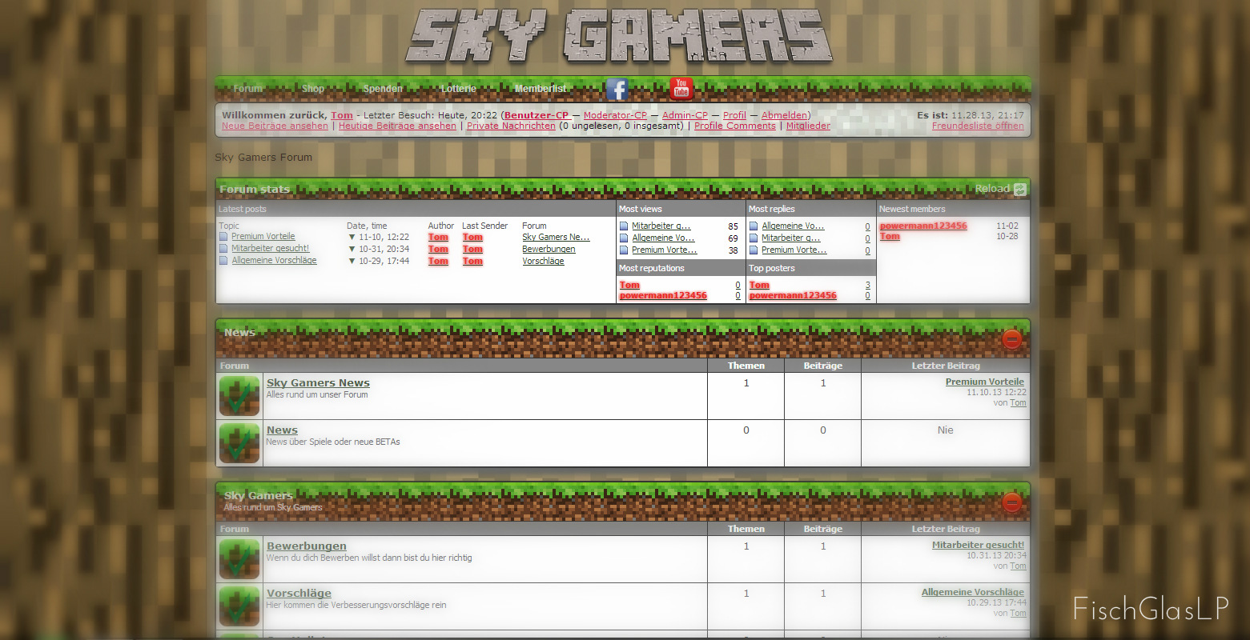This screenshot has width=1250, height=640.
Task: Click the Vorschläge forum status icon
Action: click(x=239, y=606)
